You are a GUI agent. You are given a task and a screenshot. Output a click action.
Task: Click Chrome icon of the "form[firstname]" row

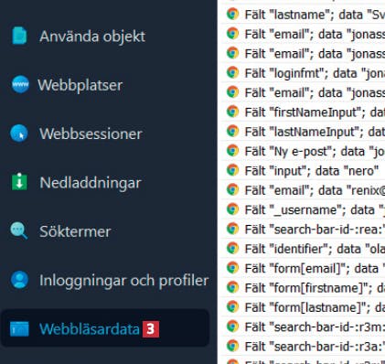pyautogui.click(x=232, y=287)
